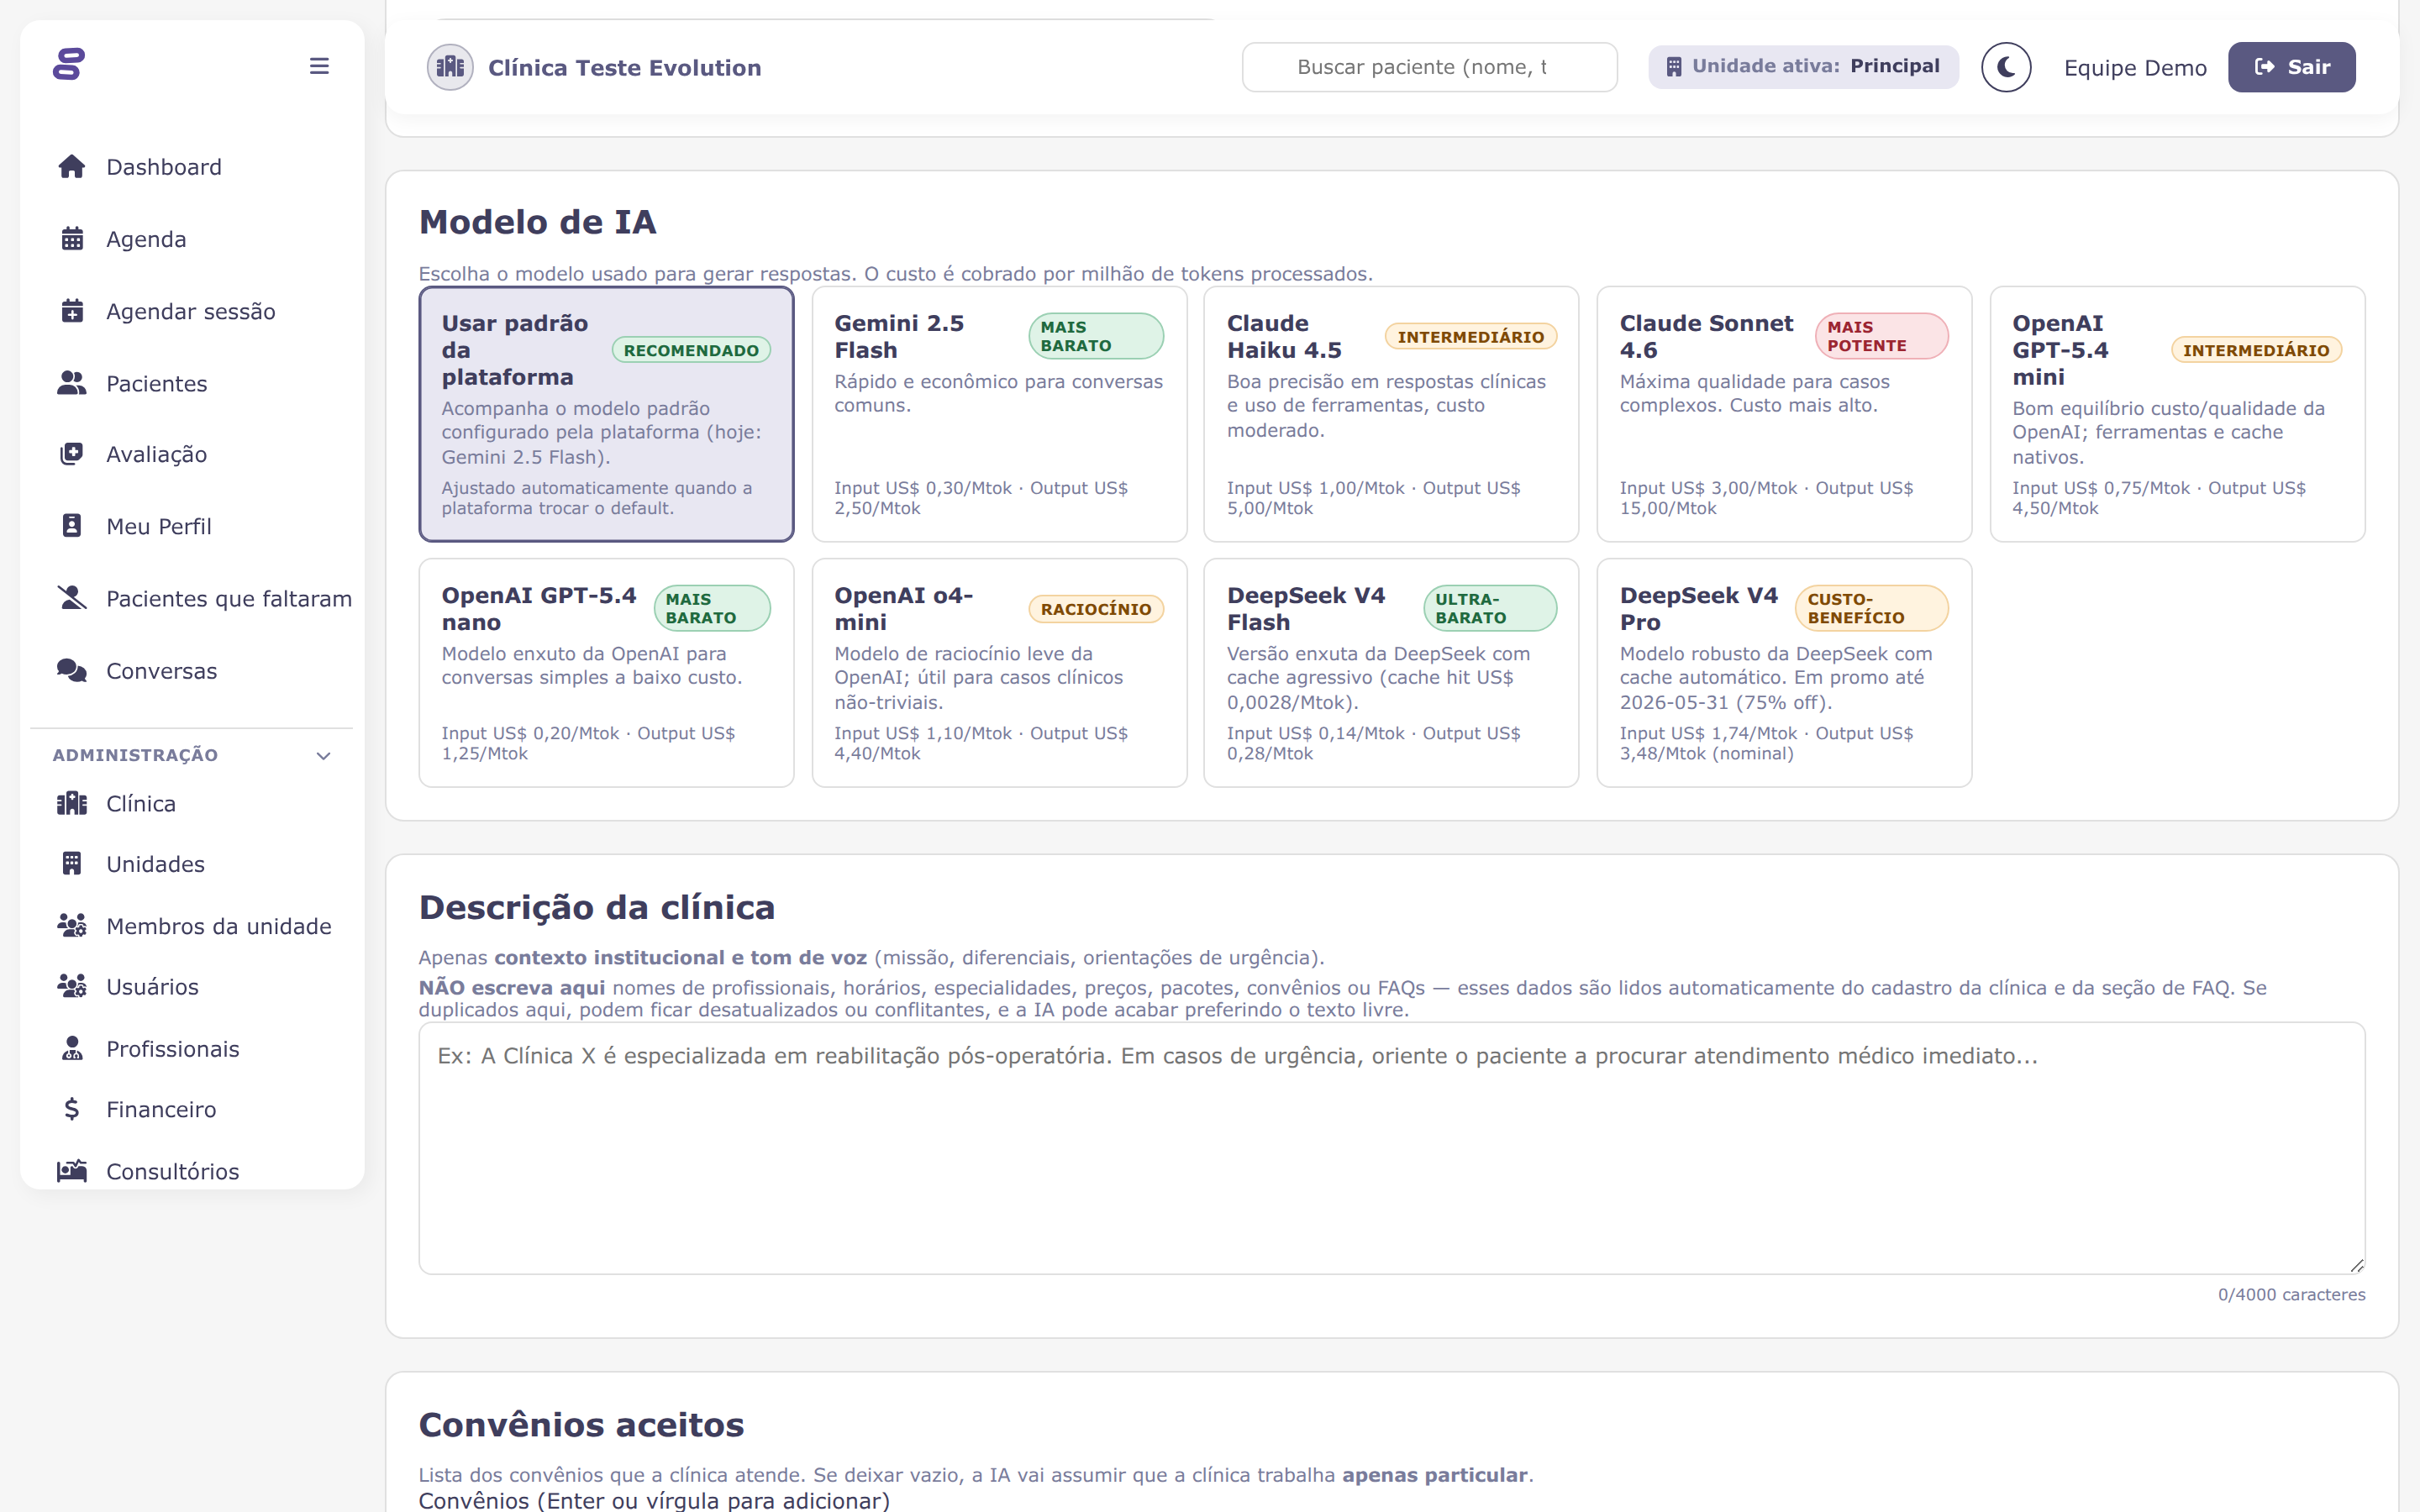Open the Profissionais admin page
This screenshot has width=2420, height=1512.
[x=192, y=1048]
